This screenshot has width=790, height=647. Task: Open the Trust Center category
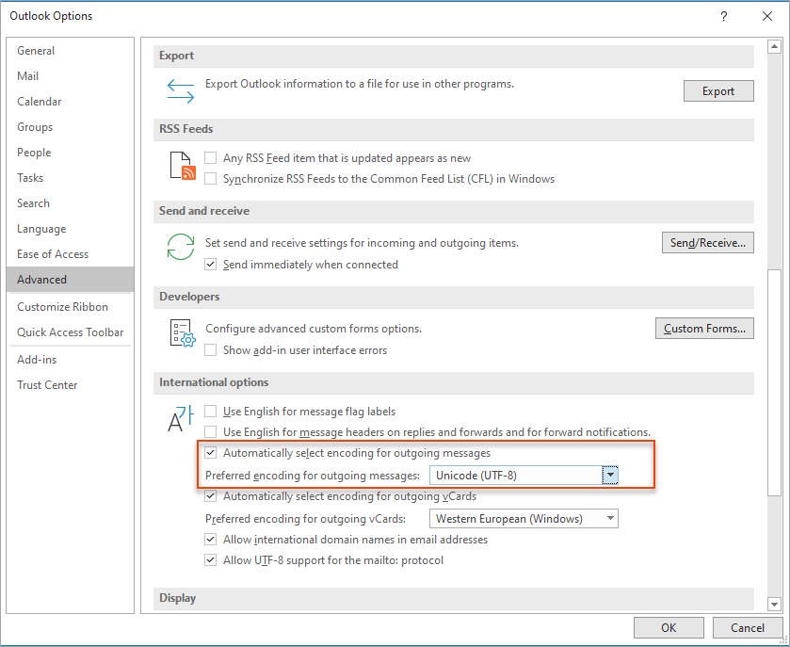point(47,385)
